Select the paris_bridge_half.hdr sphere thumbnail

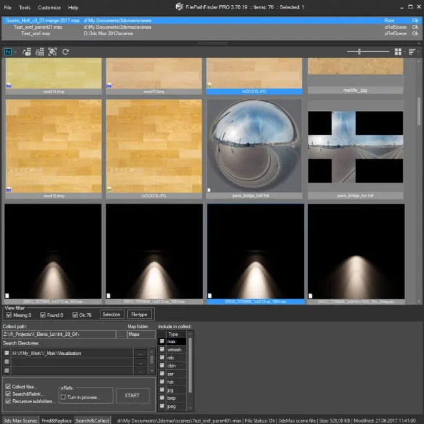[x=254, y=145]
